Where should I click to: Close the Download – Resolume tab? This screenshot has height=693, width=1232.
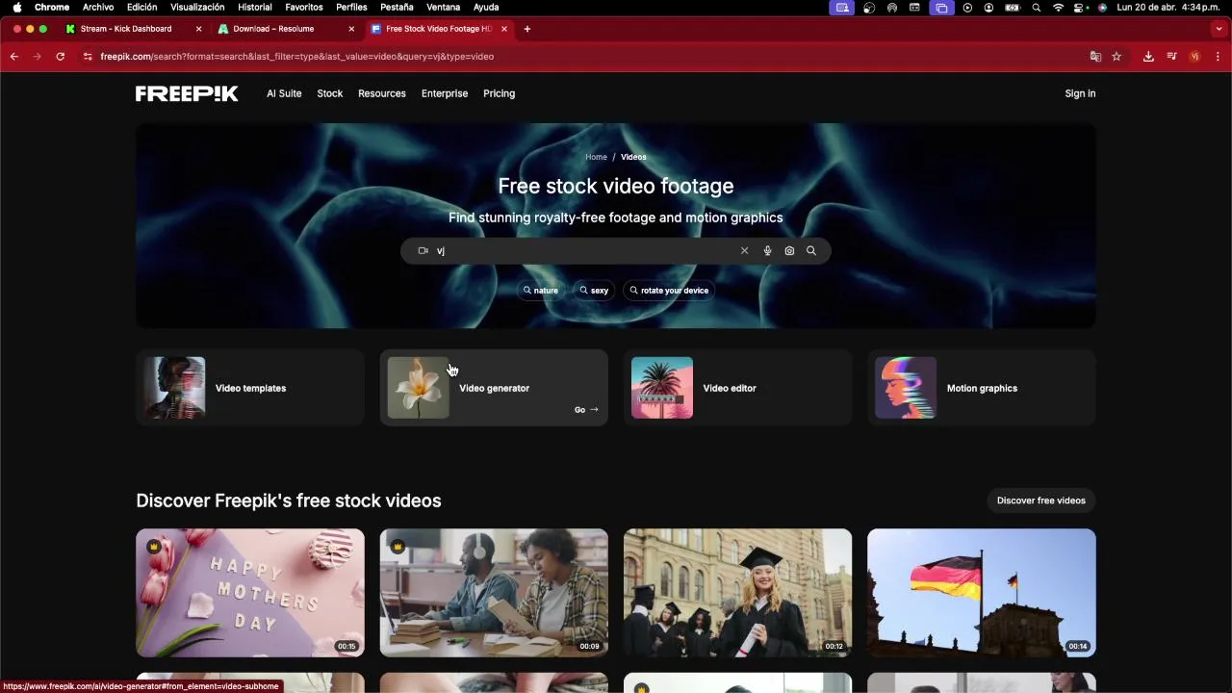pyautogui.click(x=351, y=29)
